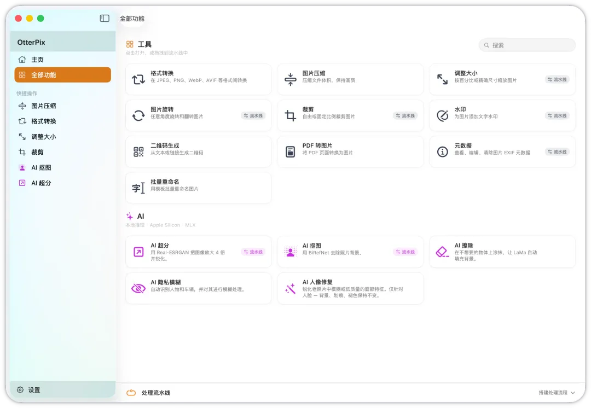The width and height of the screenshot is (591, 408).
Task: Click the AI 人像修复 card's magic wand icon
Action: pyautogui.click(x=290, y=289)
